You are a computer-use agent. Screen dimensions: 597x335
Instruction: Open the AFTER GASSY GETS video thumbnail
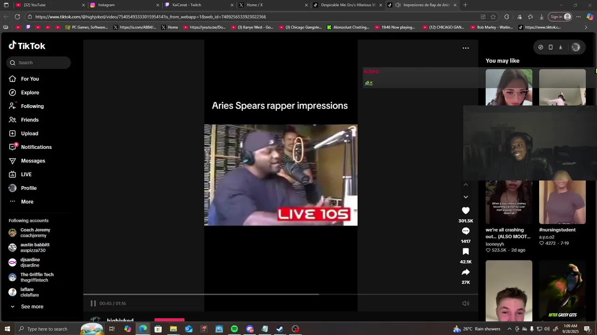point(562,291)
